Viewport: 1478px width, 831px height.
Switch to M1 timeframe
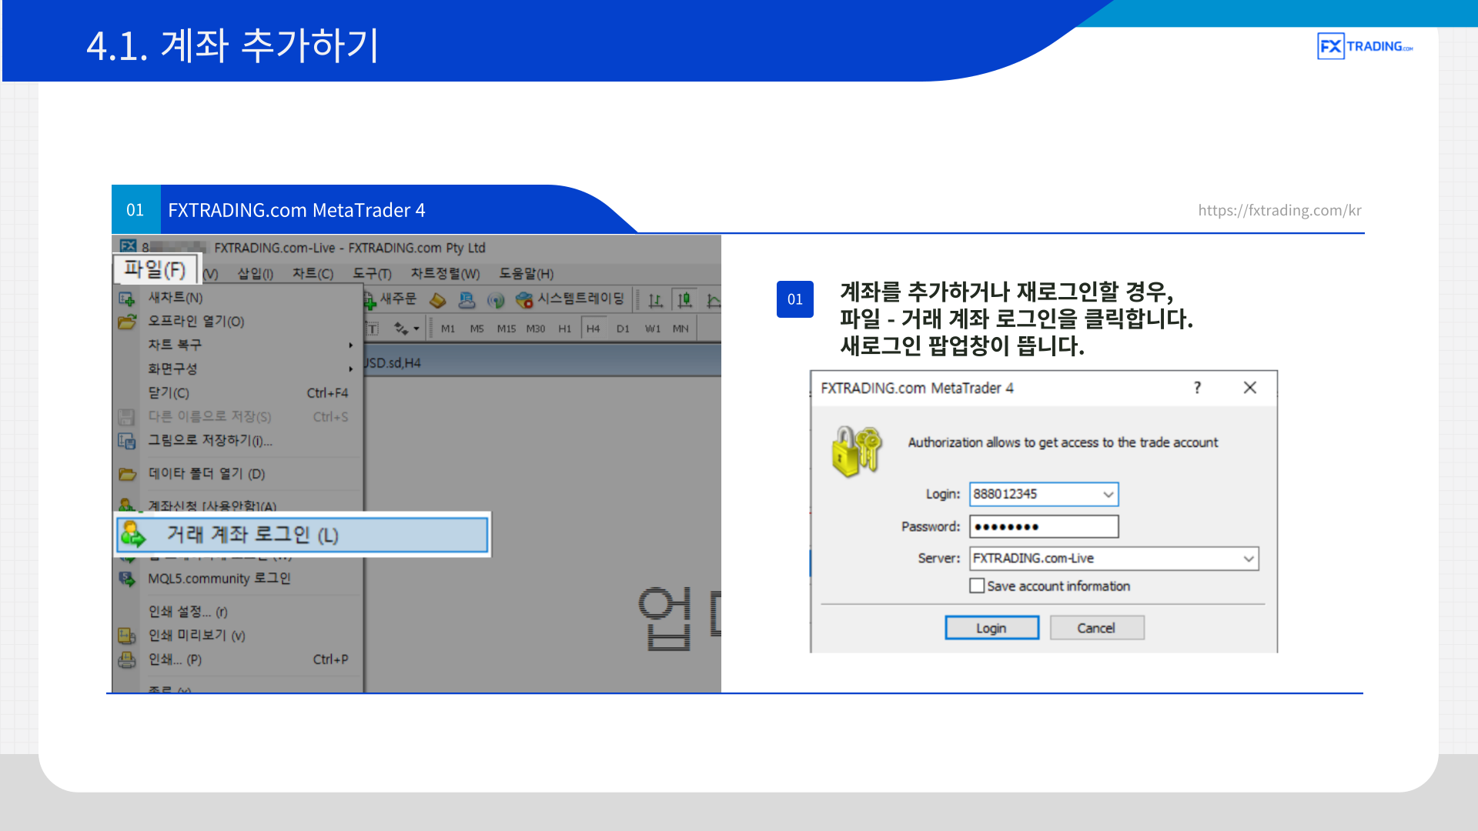448,329
